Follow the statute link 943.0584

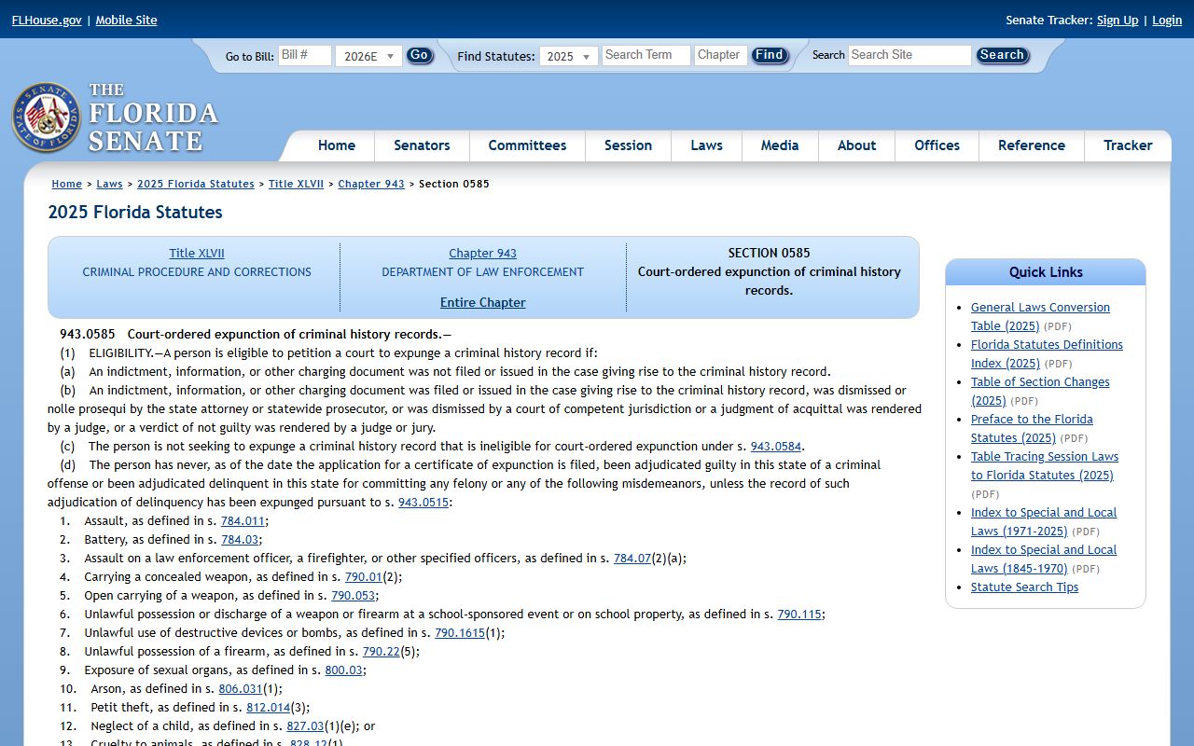tap(776, 447)
